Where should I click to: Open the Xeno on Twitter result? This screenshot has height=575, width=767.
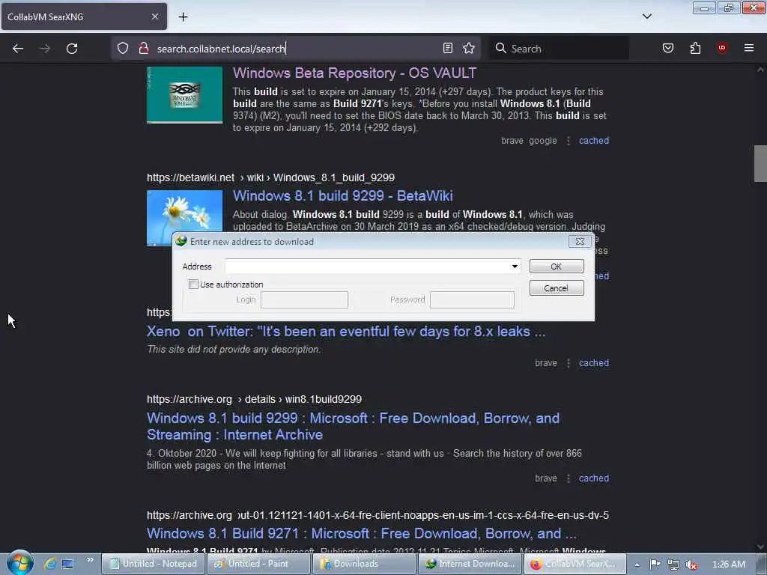tap(346, 332)
